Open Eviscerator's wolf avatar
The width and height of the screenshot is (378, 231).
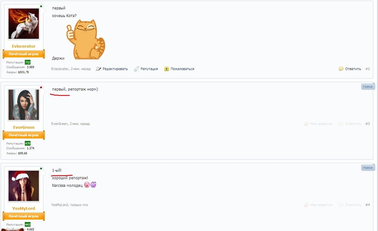click(x=23, y=24)
